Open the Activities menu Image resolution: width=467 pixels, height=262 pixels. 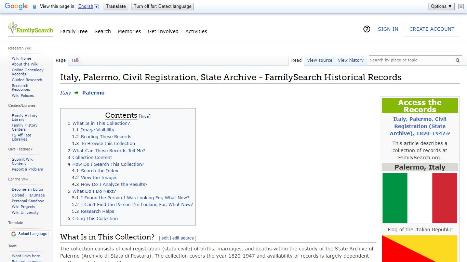(196, 31)
